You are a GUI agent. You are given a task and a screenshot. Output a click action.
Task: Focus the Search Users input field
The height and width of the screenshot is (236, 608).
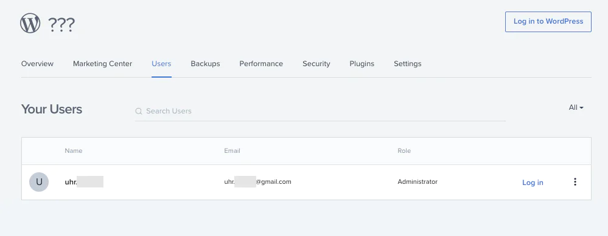click(x=320, y=111)
